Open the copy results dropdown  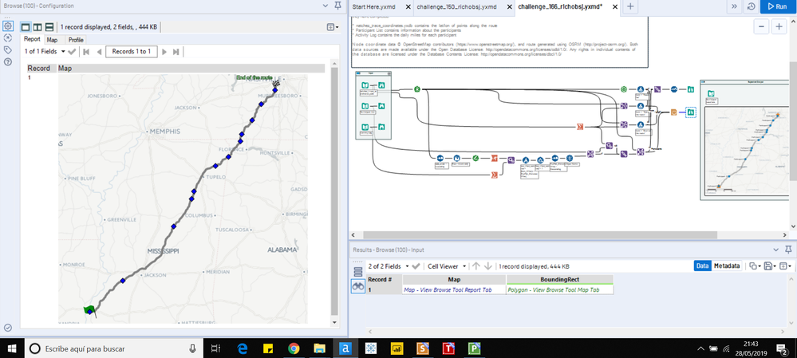[753, 266]
